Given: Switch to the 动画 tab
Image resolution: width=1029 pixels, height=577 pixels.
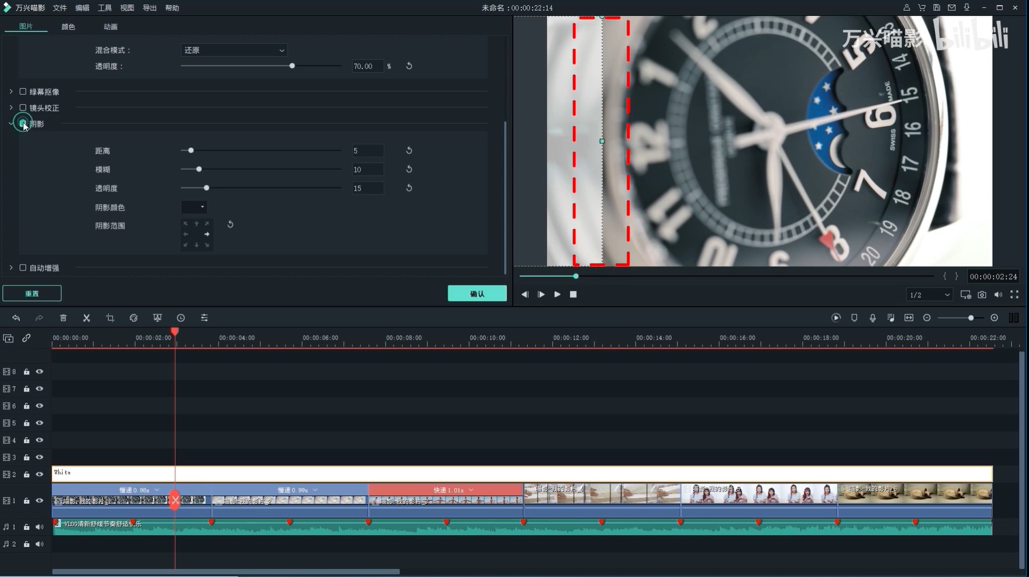Looking at the screenshot, I should click(x=111, y=27).
